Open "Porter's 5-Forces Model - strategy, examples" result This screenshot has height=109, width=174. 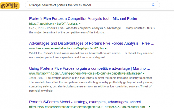pos(87,102)
